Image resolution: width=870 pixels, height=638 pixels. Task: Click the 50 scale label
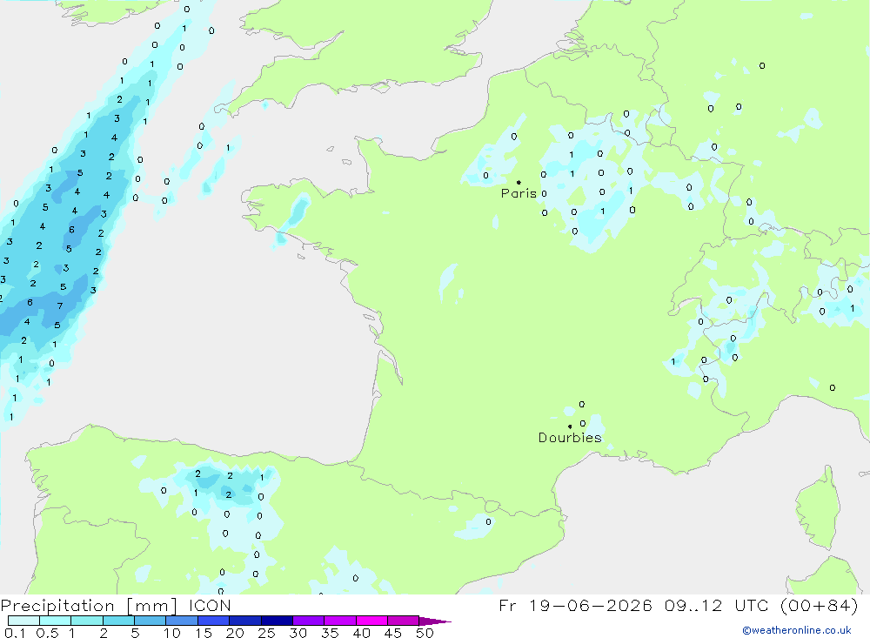(425, 633)
